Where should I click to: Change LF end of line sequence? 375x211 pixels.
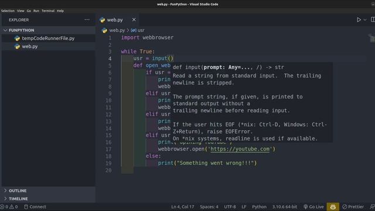click(x=244, y=207)
